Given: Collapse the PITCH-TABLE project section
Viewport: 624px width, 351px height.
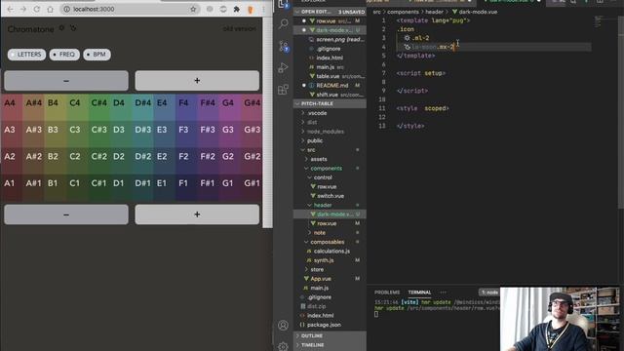Looking at the screenshot, I should coord(330,103).
